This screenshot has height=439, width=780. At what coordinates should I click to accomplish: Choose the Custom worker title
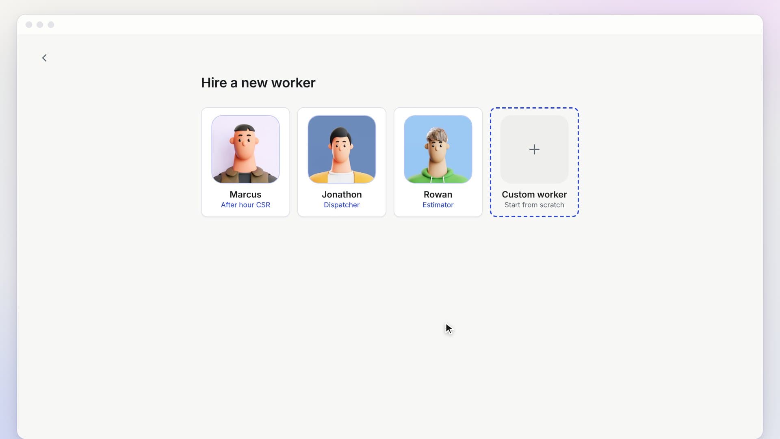tap(534, 194)
